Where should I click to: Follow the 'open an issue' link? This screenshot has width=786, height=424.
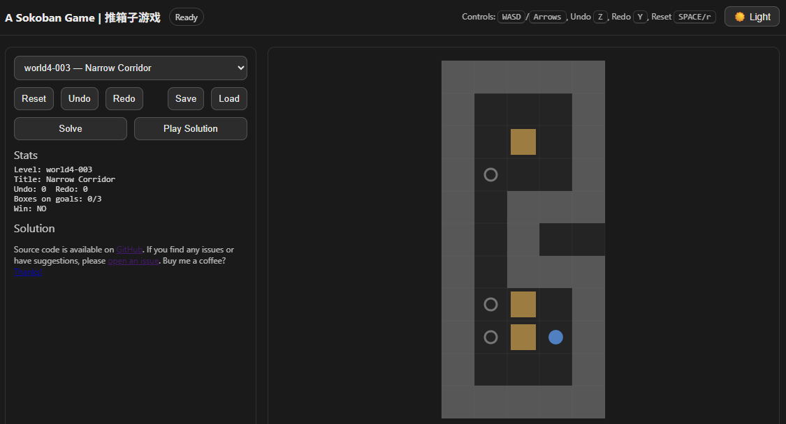133,261
